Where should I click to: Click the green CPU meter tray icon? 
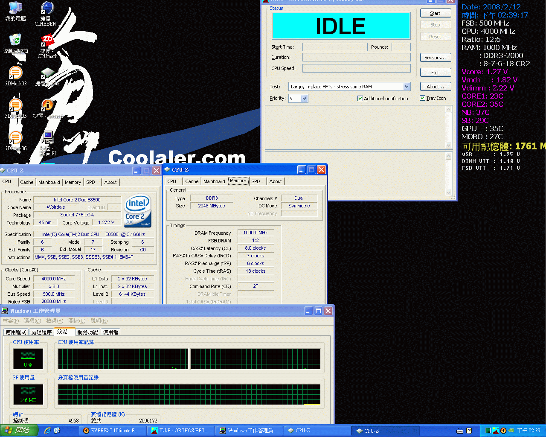point(488,431)
